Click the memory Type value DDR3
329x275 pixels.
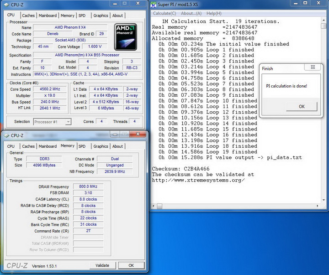pos(44,159)
